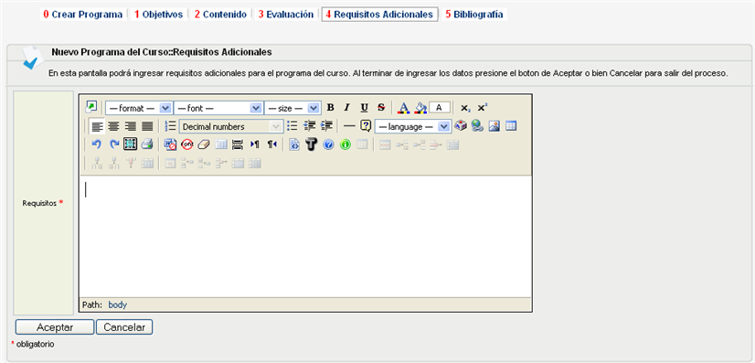Undo the last action
This screenshot has height=363, width=755.
[x=97, y=144]
